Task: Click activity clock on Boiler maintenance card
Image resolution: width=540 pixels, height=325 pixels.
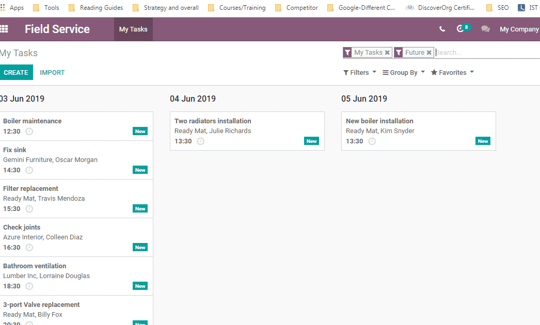Action: click(29, 131)
